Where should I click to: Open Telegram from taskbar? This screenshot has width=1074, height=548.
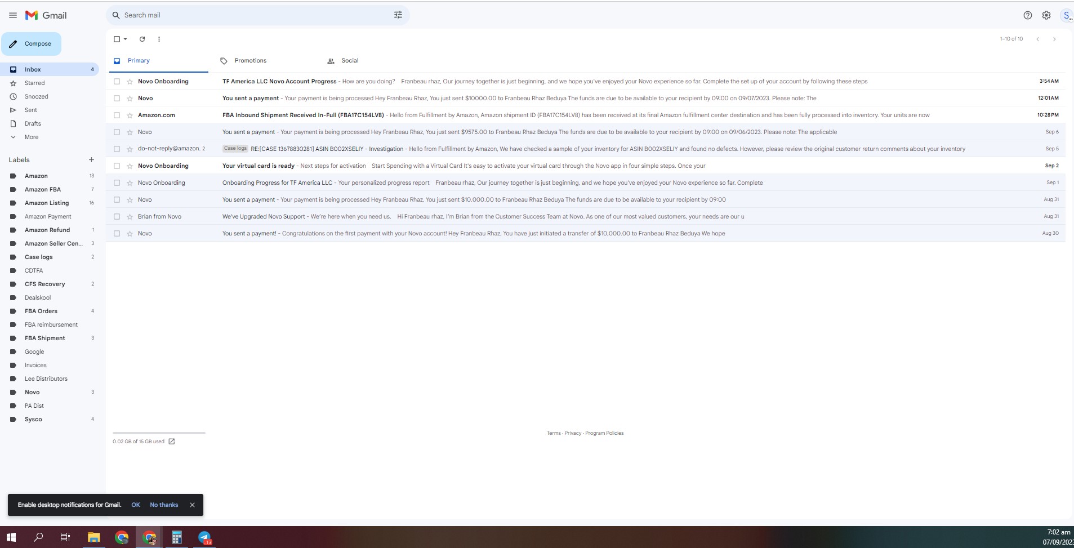click(x=204, y=537)
